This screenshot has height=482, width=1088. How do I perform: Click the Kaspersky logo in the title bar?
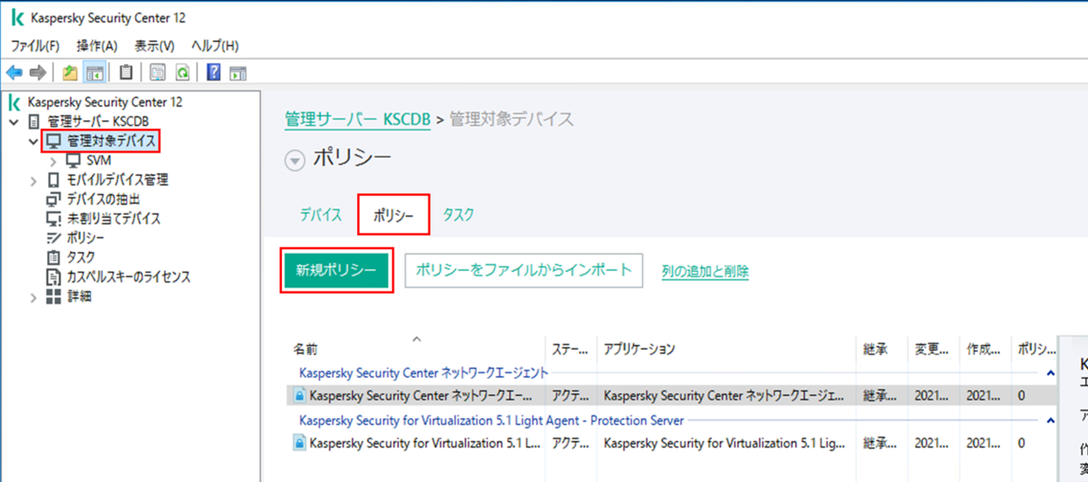(x=16, y=17)
